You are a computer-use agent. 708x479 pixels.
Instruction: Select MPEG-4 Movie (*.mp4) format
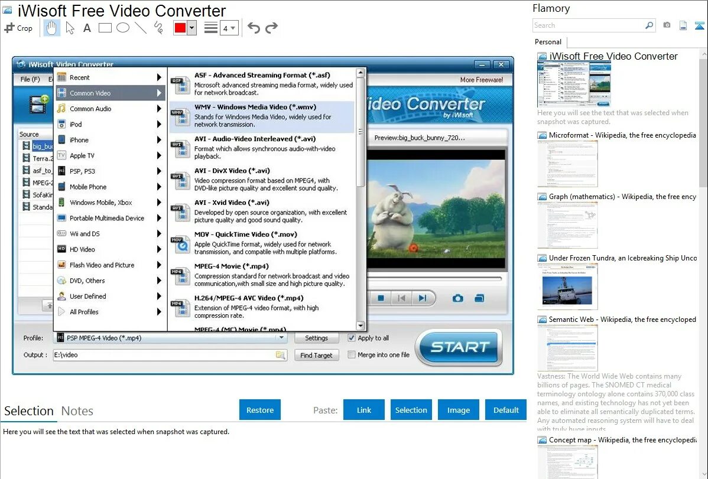[x=262, y=275]
